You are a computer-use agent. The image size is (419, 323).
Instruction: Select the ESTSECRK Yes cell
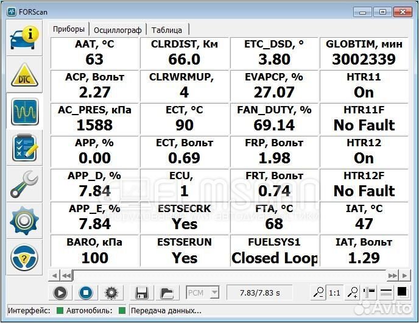pyautogui.click(x=185, y=218)
